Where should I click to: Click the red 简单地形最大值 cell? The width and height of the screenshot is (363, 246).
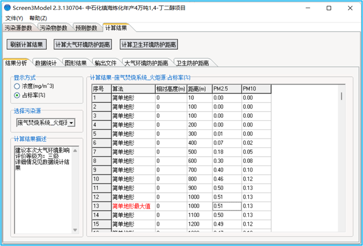point(133,206)
